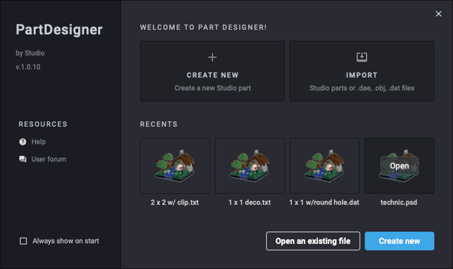Screen dimensions: 453x269
Task: Close the welcome dialog with X
Action: 438,14
